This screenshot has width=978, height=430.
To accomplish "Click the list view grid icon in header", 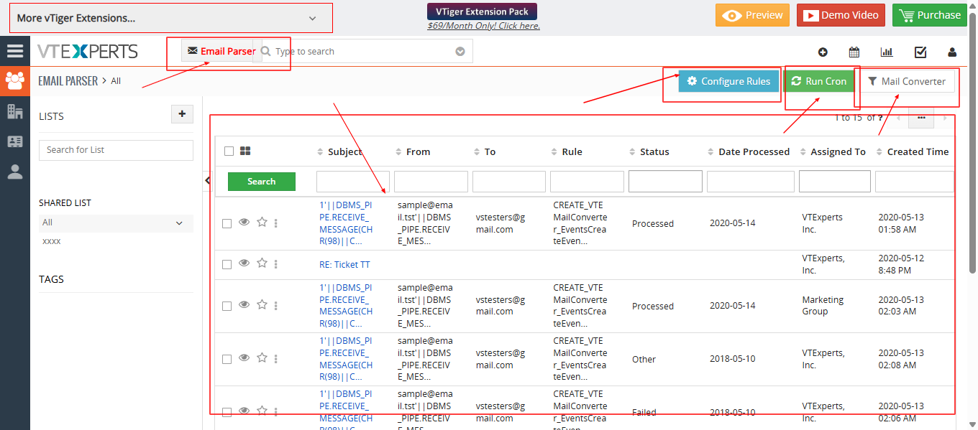I will 245,151.
